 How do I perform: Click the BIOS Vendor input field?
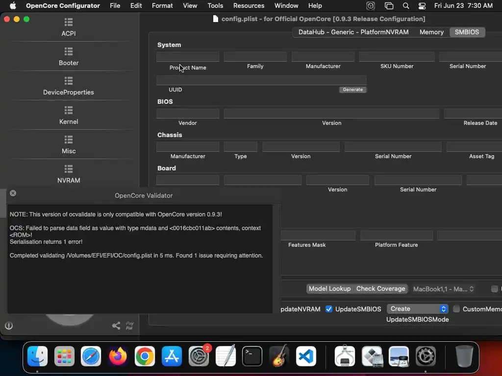pos(188,114)
